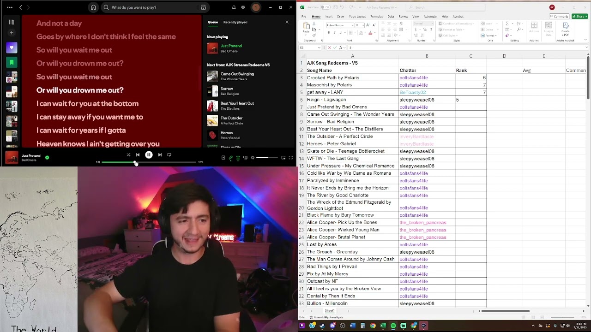Open Your Library icon in Spotify sidebar

coord(12,22)
